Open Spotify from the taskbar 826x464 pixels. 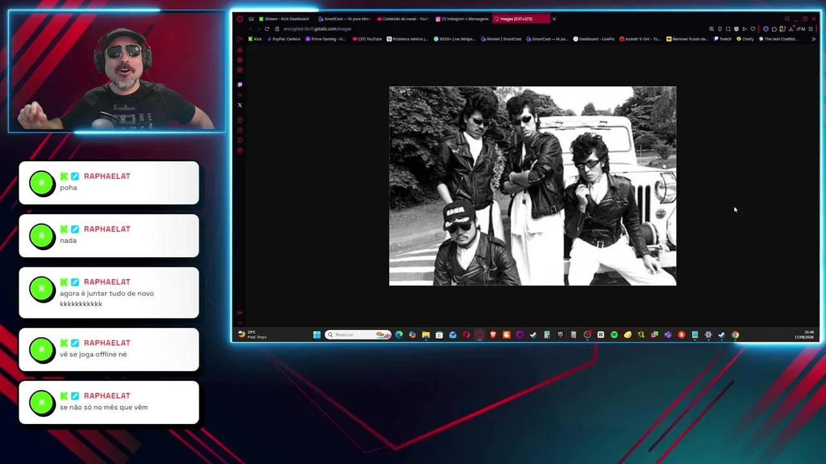[614, 335]
